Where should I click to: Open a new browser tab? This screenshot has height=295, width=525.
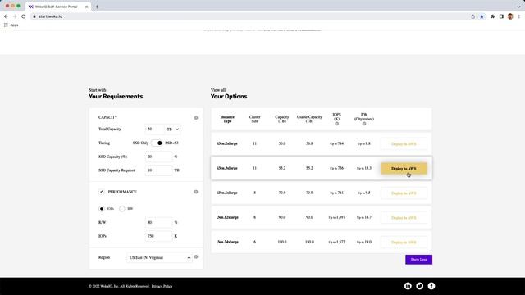(97, 7)
